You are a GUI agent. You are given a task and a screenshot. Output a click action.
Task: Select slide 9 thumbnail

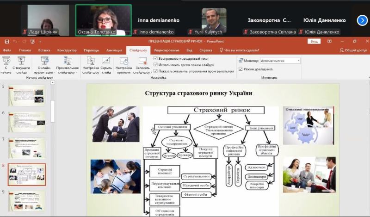(x=27, y=201)
